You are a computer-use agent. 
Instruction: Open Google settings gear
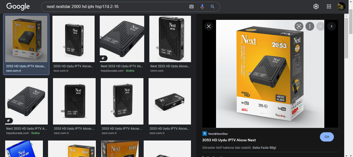(x=316, y=7)
